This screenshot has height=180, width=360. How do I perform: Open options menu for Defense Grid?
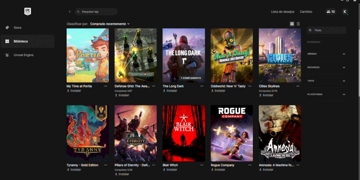pyautogui.click(x=153, y=86)
